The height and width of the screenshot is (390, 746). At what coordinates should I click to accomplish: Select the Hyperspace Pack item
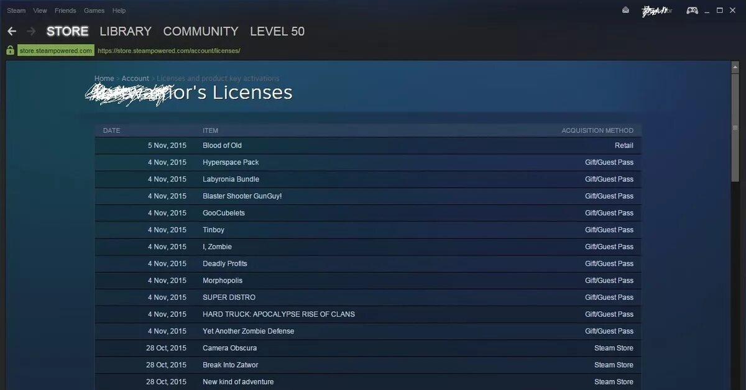[x=231, y=162]
